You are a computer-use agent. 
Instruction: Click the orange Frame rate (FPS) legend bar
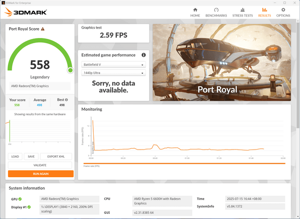[x=184, y=164]
